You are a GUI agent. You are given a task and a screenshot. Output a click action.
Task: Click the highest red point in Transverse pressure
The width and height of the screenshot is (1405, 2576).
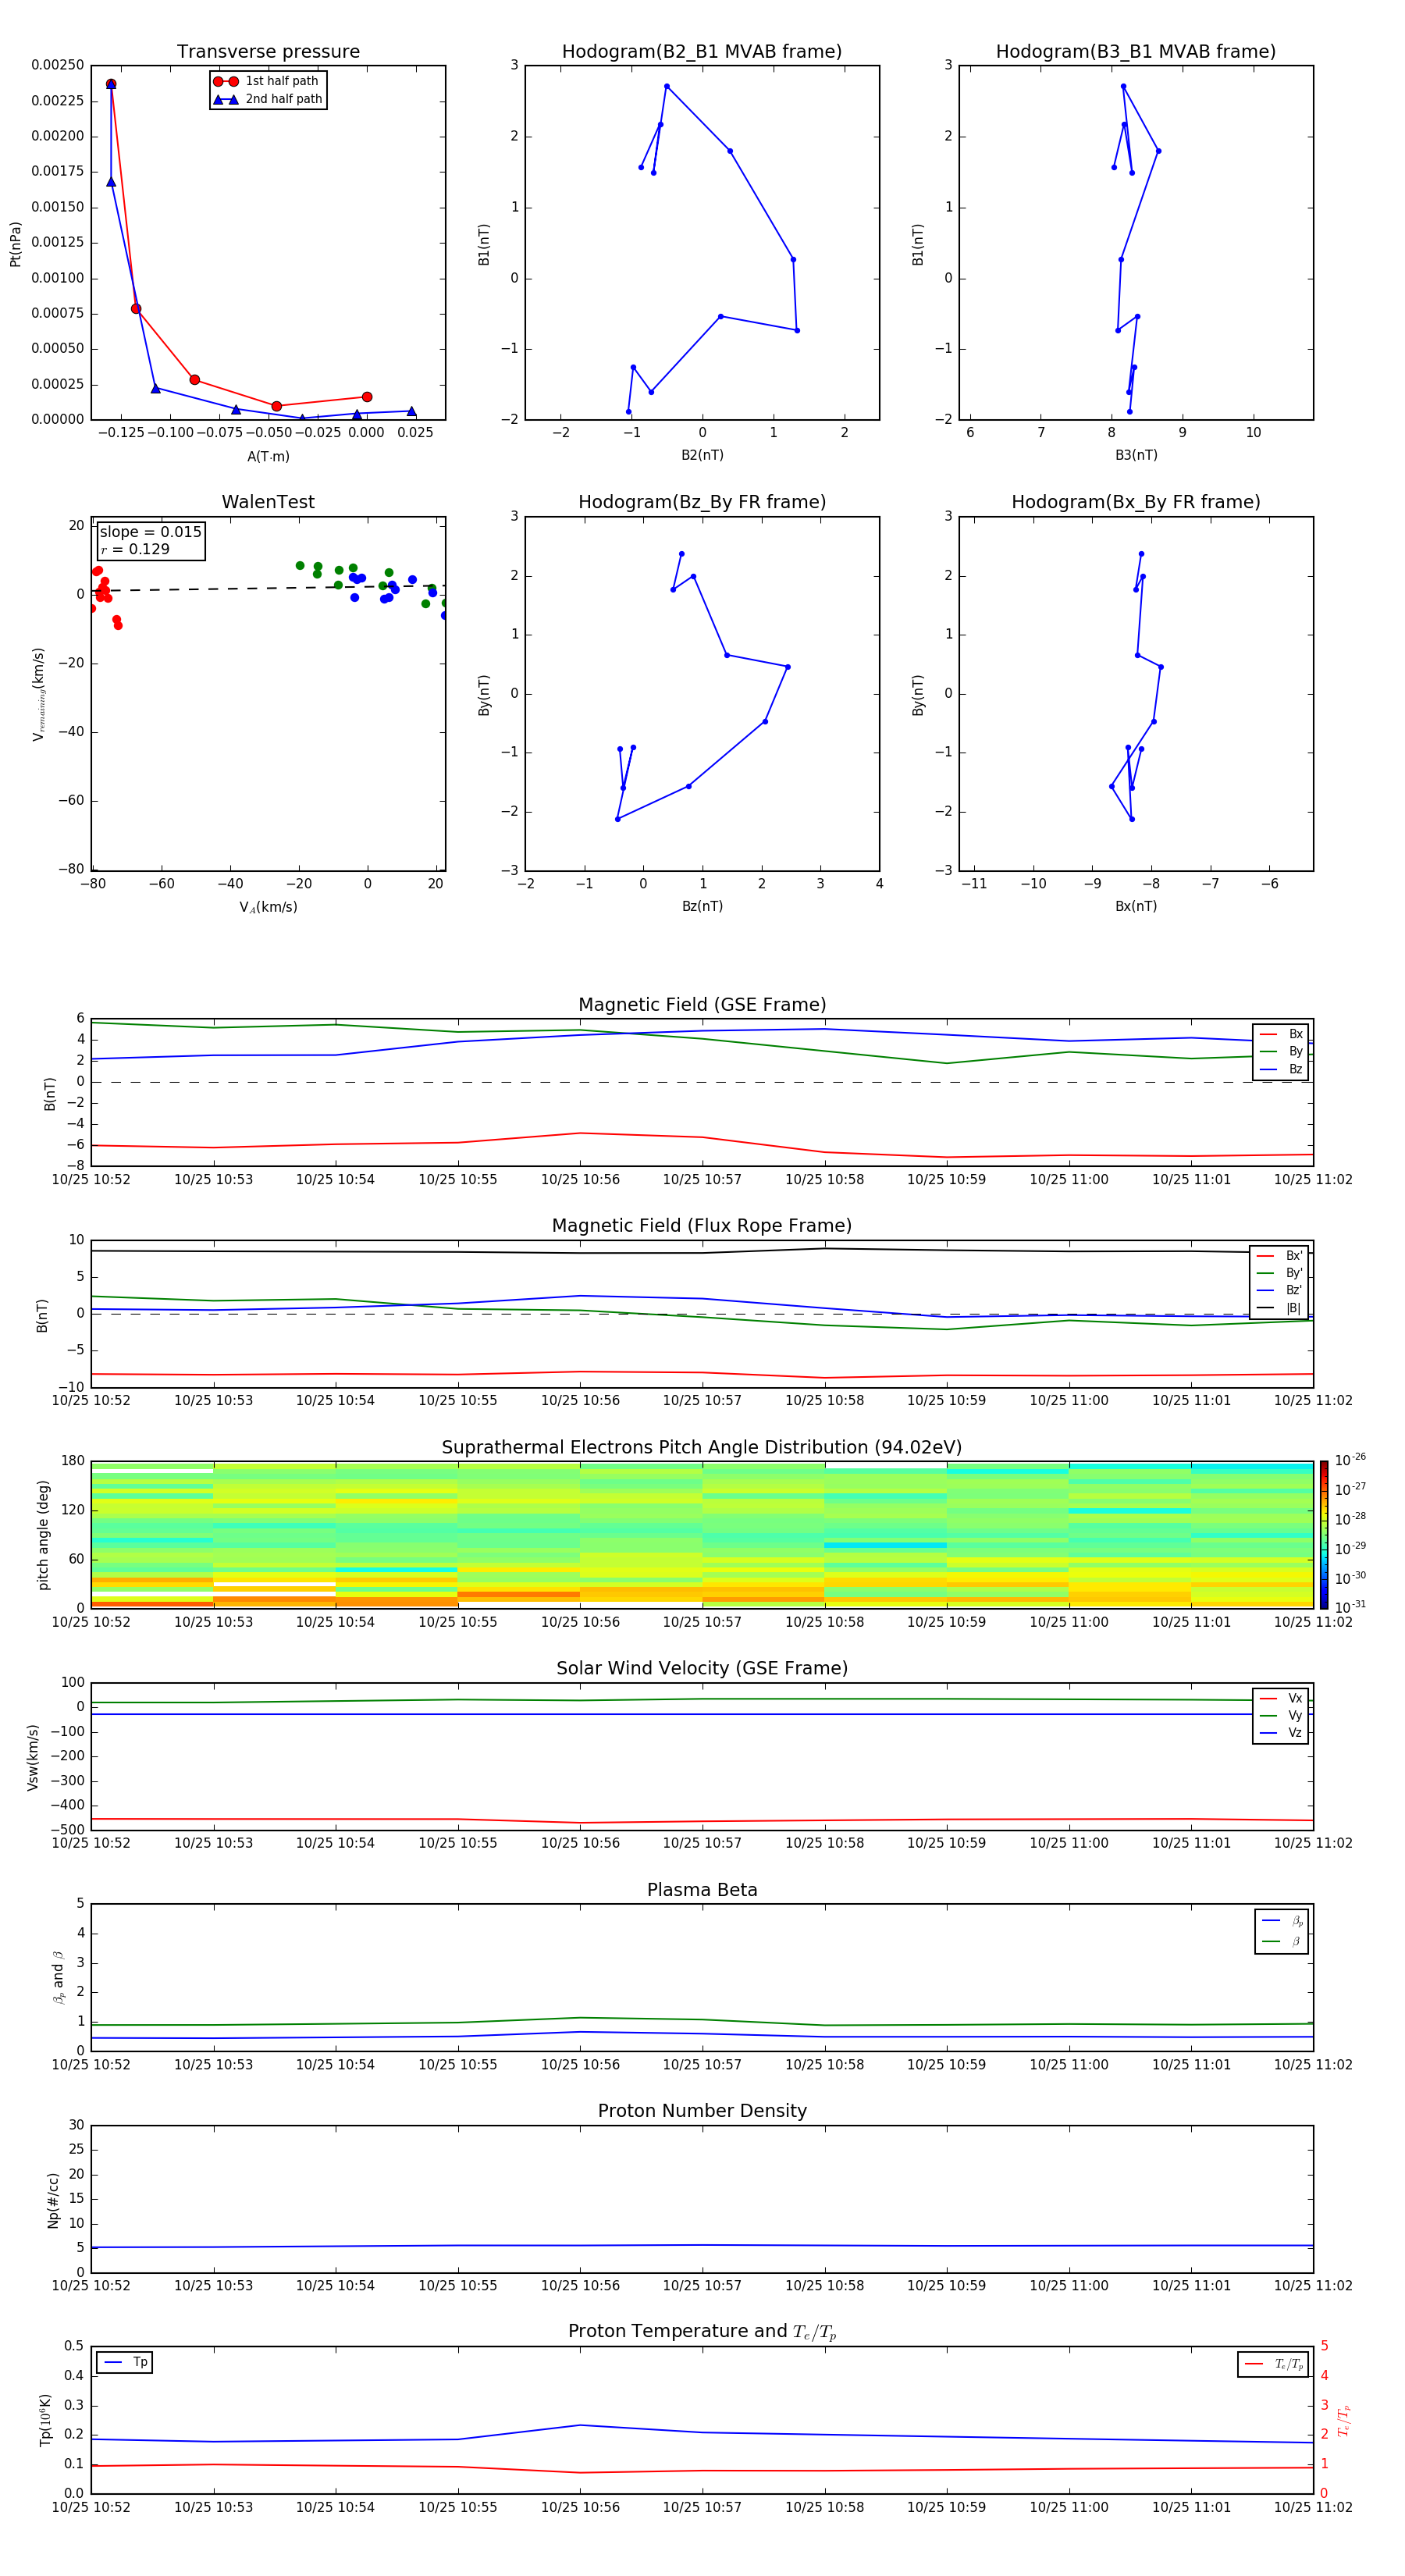[x=111, y=84]
